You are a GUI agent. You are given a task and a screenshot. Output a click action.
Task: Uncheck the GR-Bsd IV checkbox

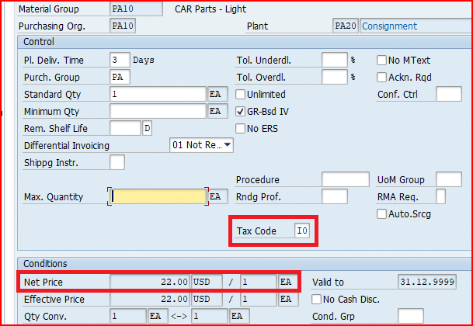241,111
